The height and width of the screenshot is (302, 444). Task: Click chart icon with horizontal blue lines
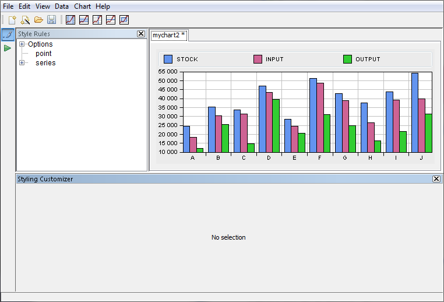84,20
